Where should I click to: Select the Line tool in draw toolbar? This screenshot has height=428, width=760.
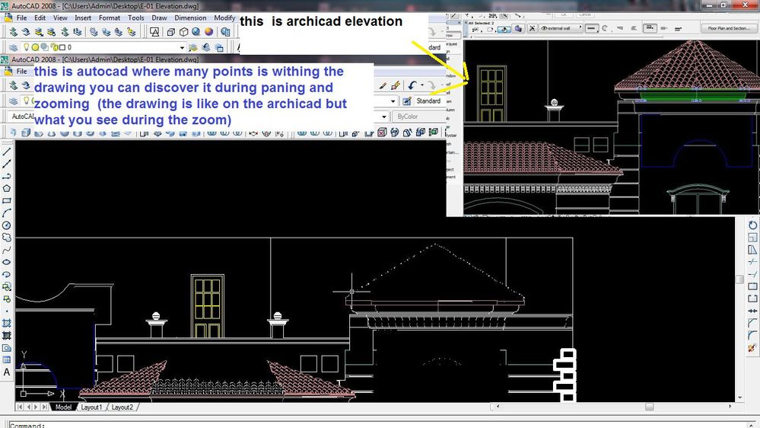[x=7, y=152]
